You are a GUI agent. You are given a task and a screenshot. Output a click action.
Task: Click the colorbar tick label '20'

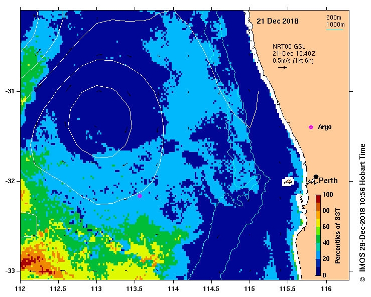point(326,259)
